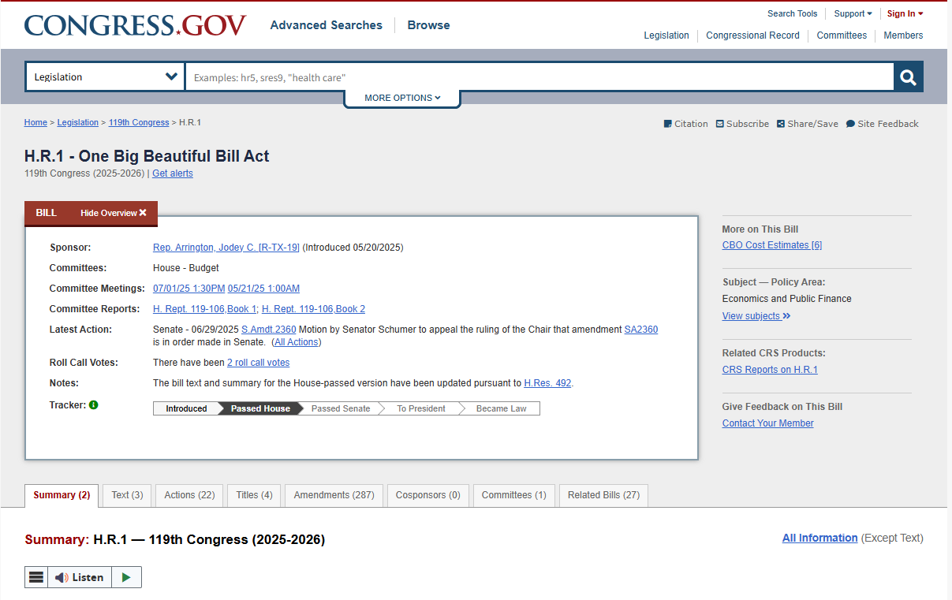Open S.Amdt.2360 amendment link
This screenshot has width=952, height=600.
click(x=269, y=330)
